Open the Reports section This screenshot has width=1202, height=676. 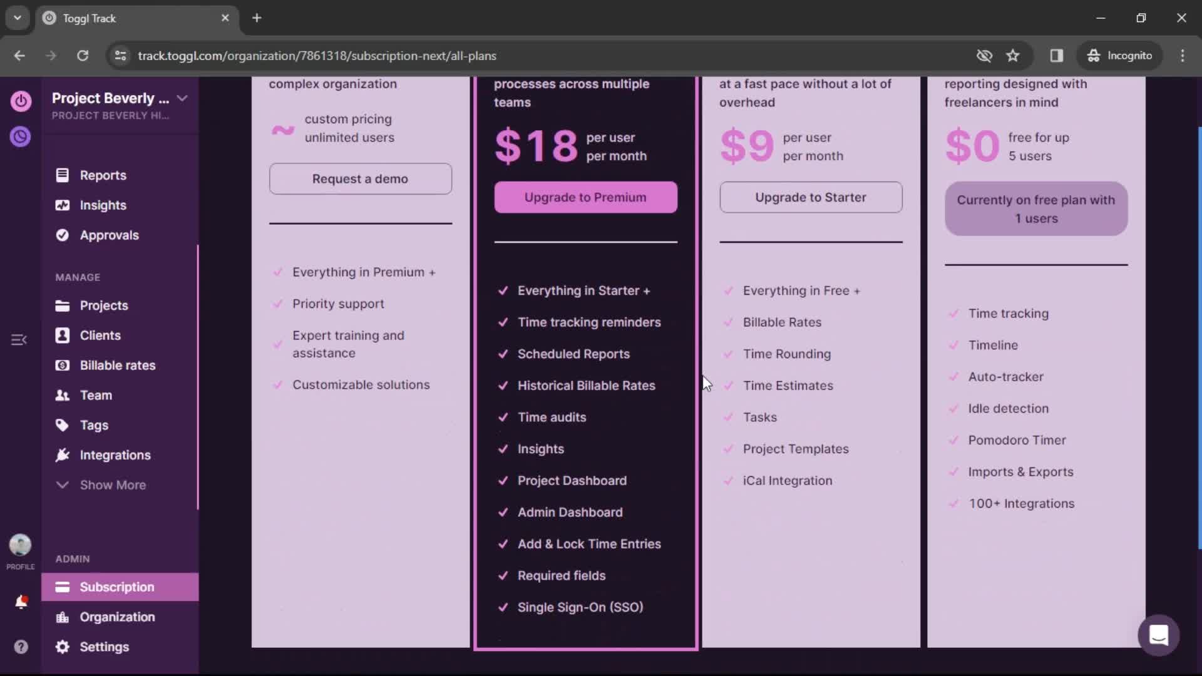(x=103, y=175)
